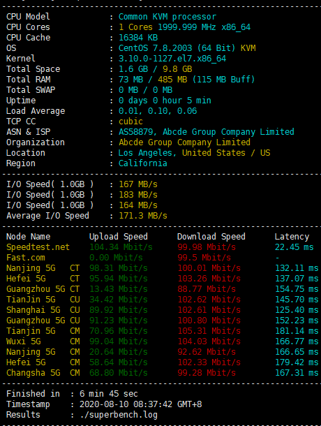Click Fast.com download '99.5 Mbit/s'
The width and height of the screenshot is (321, 426).
pos(204,258)
